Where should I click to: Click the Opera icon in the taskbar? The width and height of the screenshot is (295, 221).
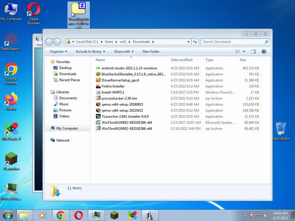tap(78, 215)
